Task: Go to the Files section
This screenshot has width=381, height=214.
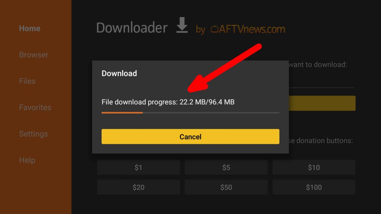Action: (x=27, y=81)
